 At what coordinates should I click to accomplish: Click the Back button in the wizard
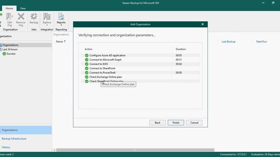tap(157, 123)
